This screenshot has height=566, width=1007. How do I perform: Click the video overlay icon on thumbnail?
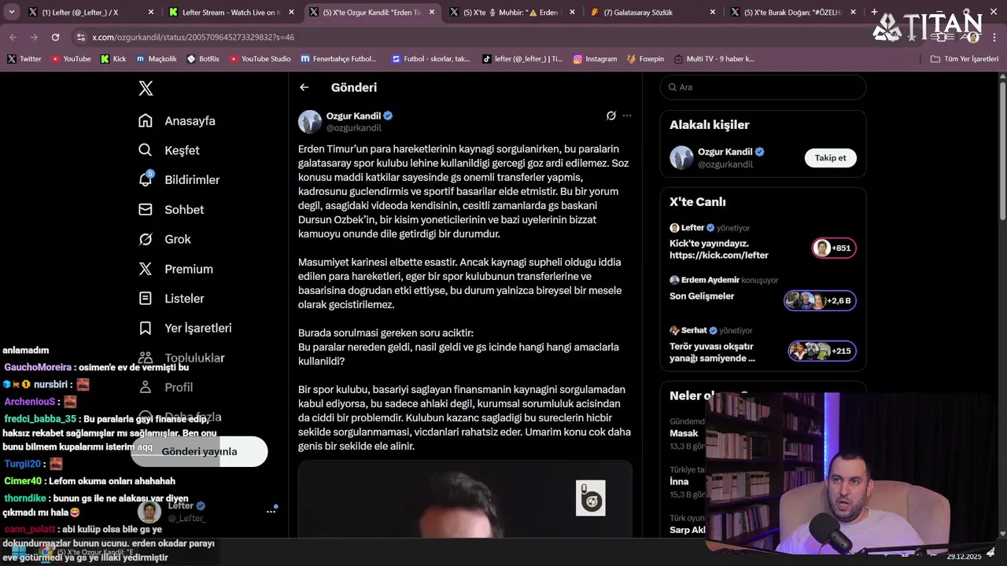click(591, 498)
